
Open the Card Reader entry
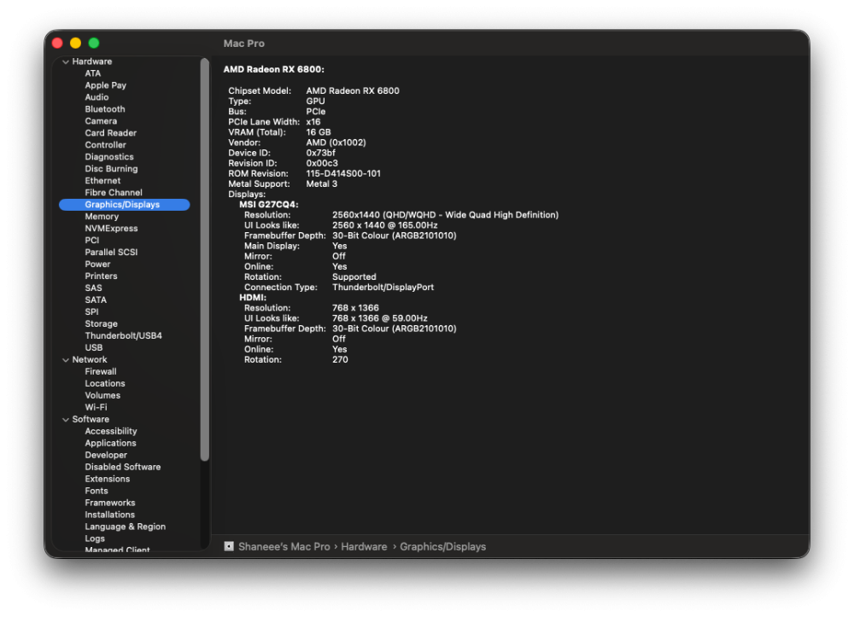(x=110, y=133)
